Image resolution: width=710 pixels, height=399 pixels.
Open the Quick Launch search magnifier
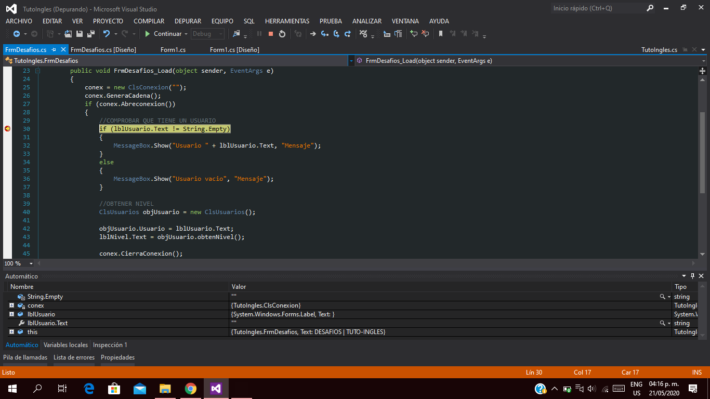650,8
